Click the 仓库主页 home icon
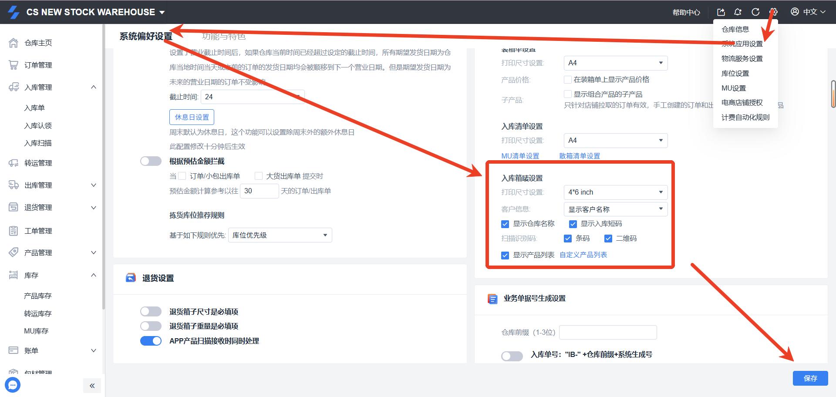 point(13,43)
